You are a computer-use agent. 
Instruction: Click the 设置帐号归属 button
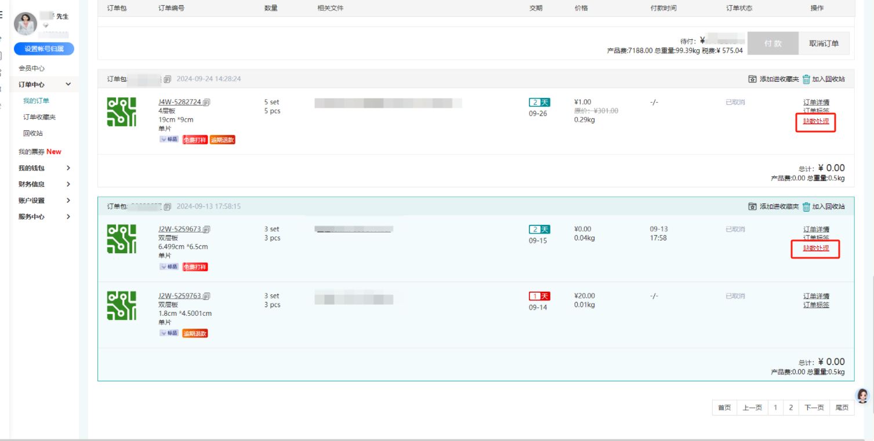coord(44,49)
